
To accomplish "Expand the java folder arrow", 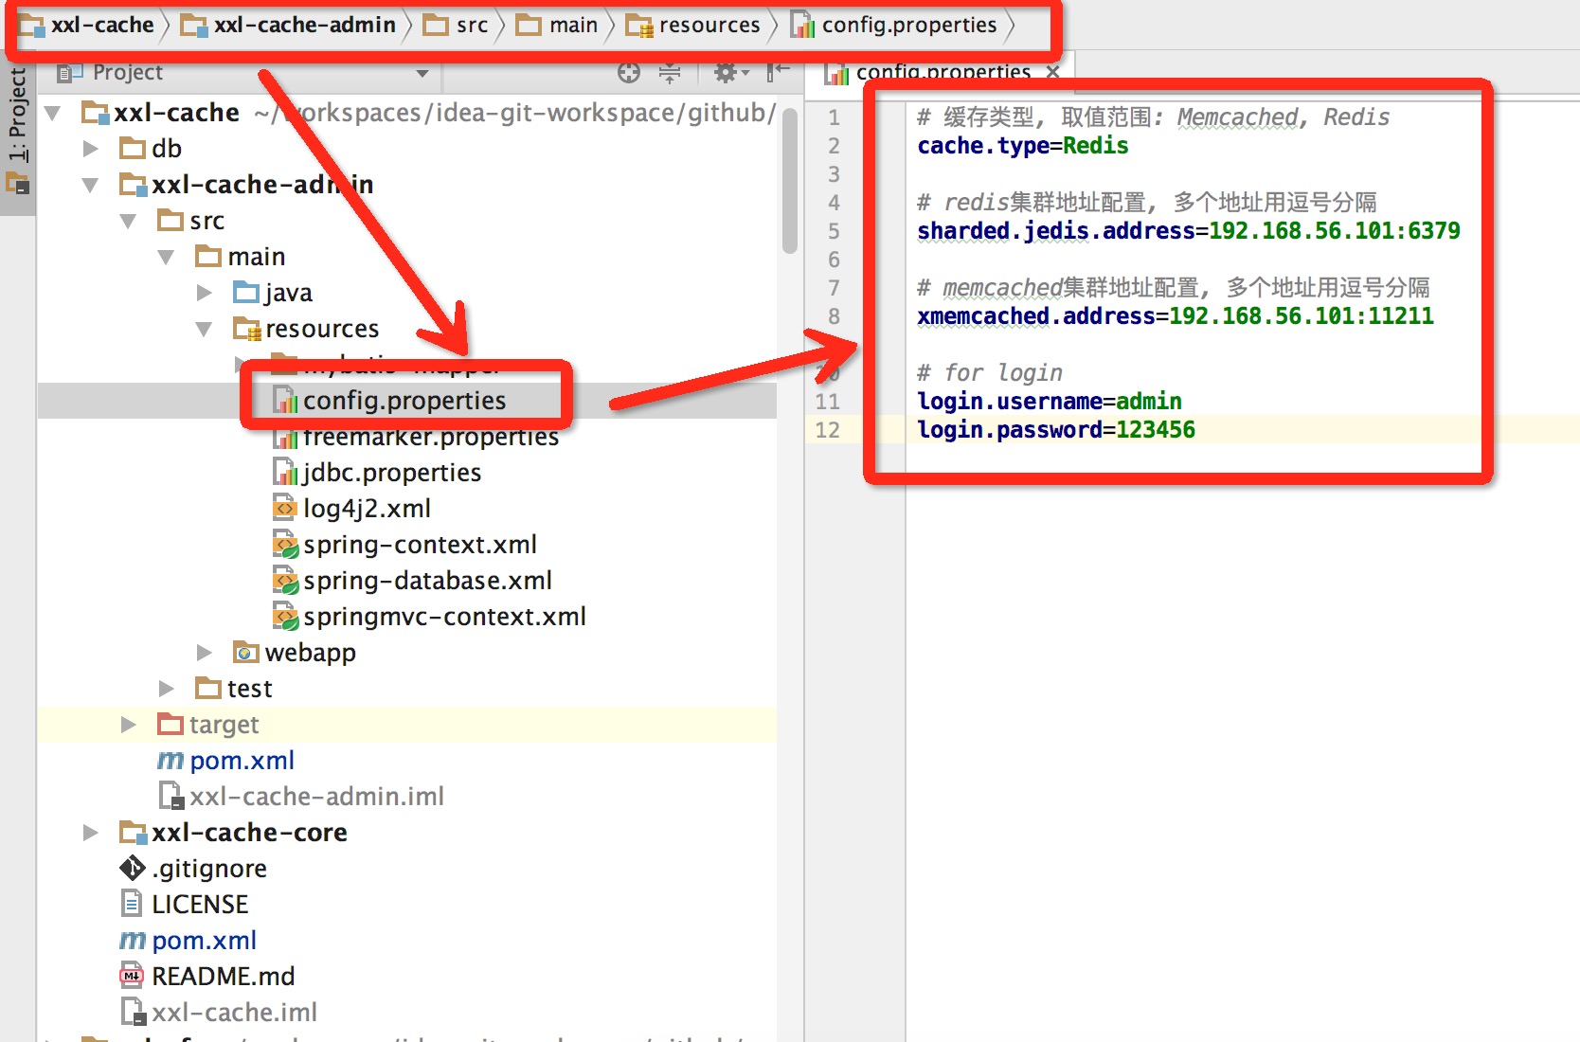I will pyautogui.click(x=205, y=293).
